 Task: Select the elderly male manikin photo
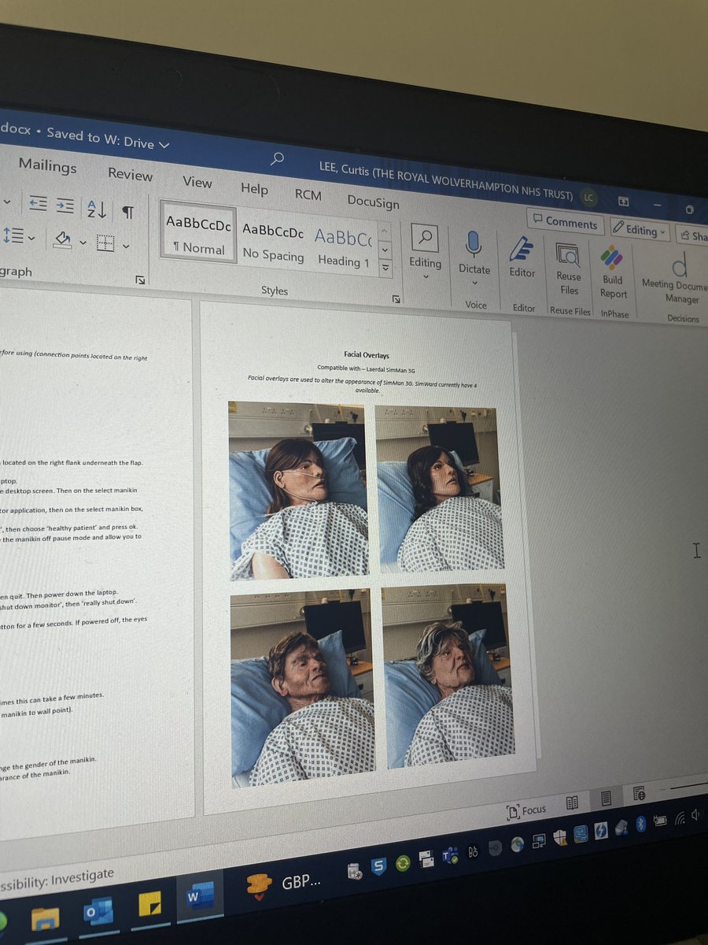pyautogui.click(x=302, y=688)
